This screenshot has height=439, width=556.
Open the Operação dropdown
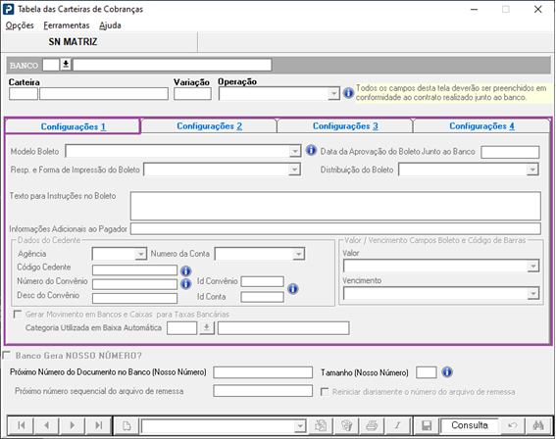(x=333, y=93)
